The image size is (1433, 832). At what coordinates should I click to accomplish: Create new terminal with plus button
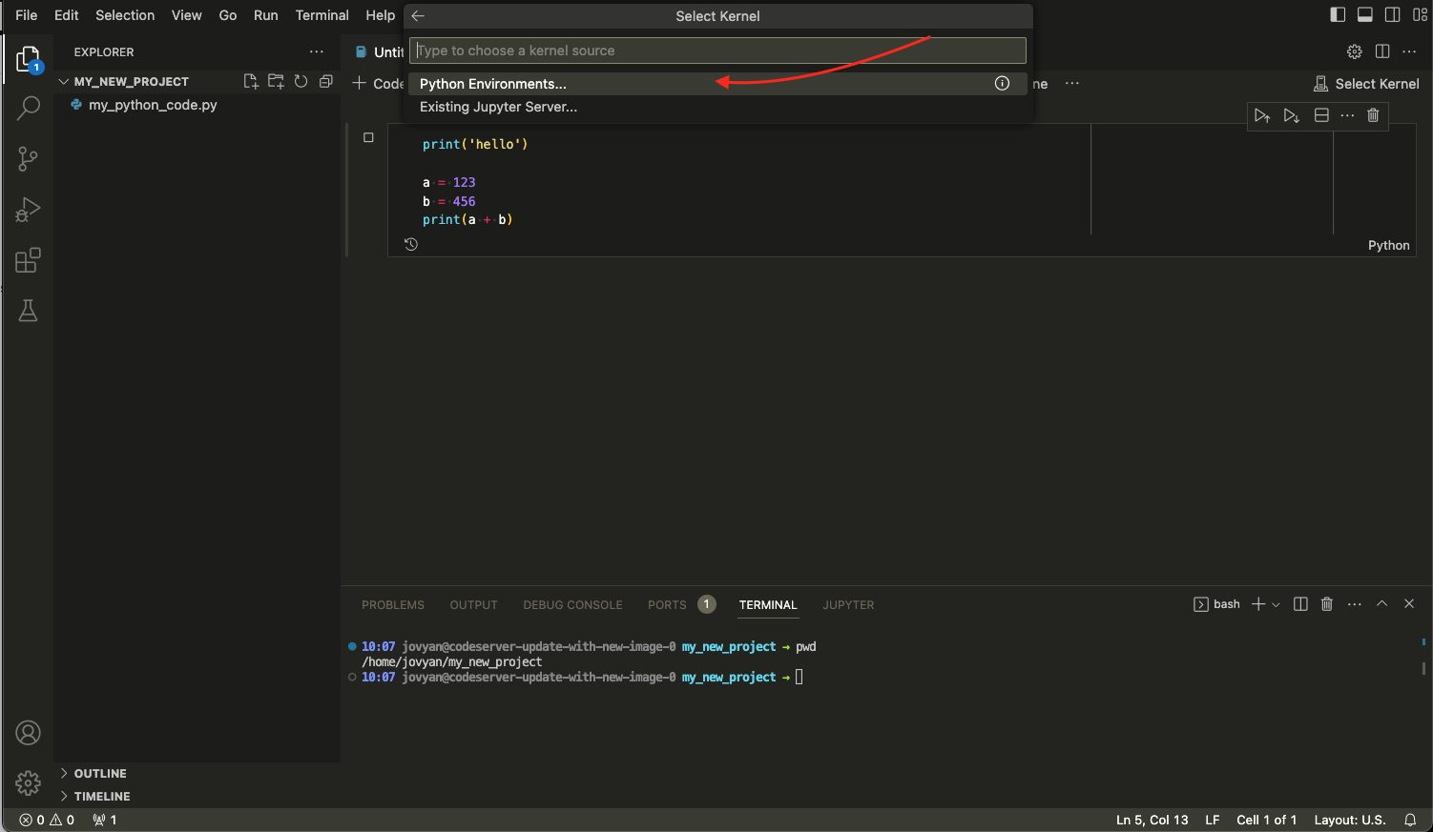click(x=1258, y=604)
